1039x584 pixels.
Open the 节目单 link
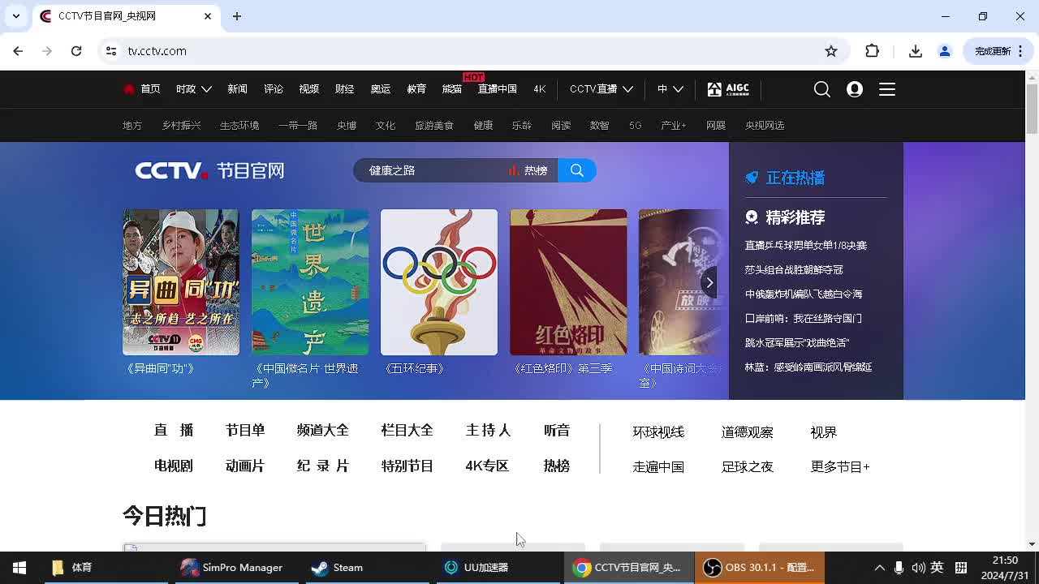click(245, 431)
